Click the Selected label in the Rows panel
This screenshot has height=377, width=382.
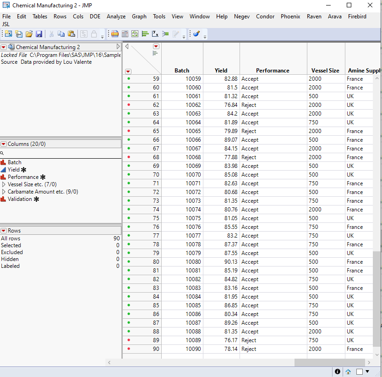point(11,245)
